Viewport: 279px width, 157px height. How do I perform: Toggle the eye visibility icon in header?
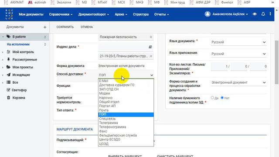[x=255, y=14]
